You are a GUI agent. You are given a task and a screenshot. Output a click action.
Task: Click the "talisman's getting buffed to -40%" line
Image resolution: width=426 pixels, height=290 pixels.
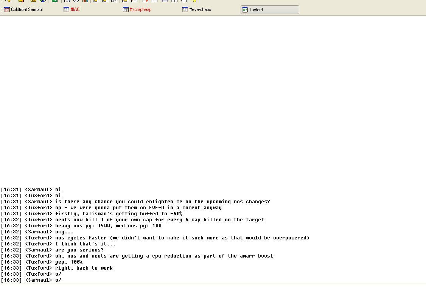click(92, 213)
